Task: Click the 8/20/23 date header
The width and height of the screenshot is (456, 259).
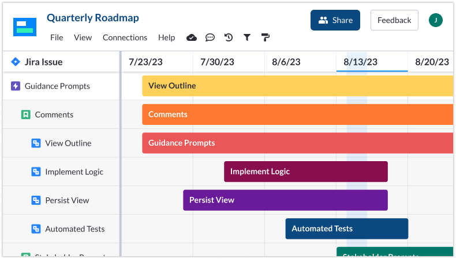Action: tap(431, 62)
